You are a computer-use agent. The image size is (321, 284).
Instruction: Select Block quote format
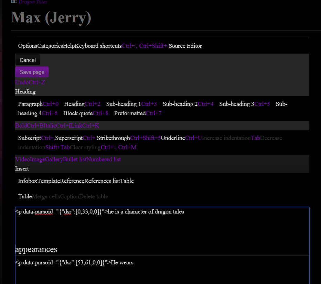78,113
